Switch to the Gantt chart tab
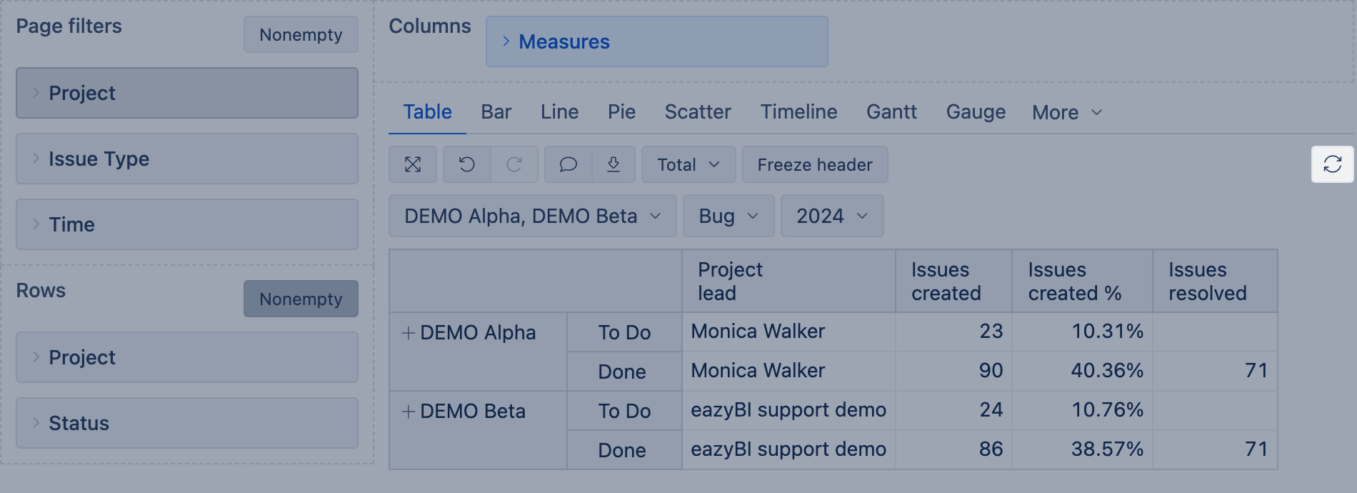 tap(891, 112)
